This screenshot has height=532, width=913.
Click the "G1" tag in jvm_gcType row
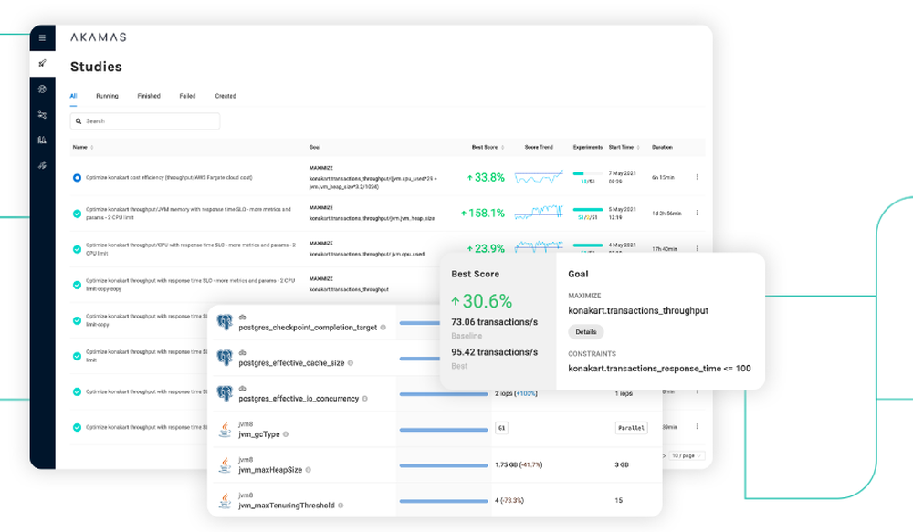point(501,428)
